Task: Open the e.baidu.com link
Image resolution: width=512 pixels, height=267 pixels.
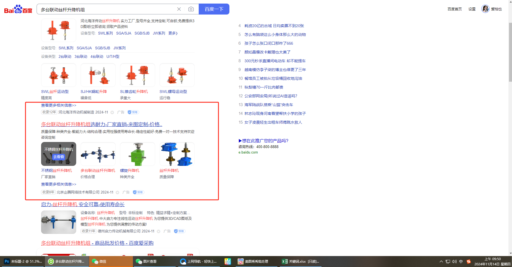Action: click(x=248, y=152)
